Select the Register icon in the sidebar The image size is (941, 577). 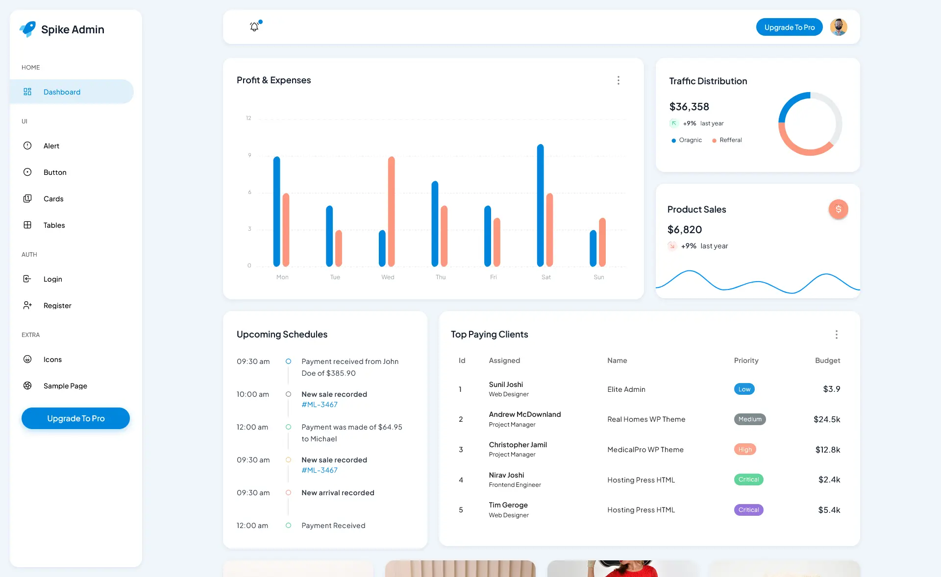tap(27, 305)
